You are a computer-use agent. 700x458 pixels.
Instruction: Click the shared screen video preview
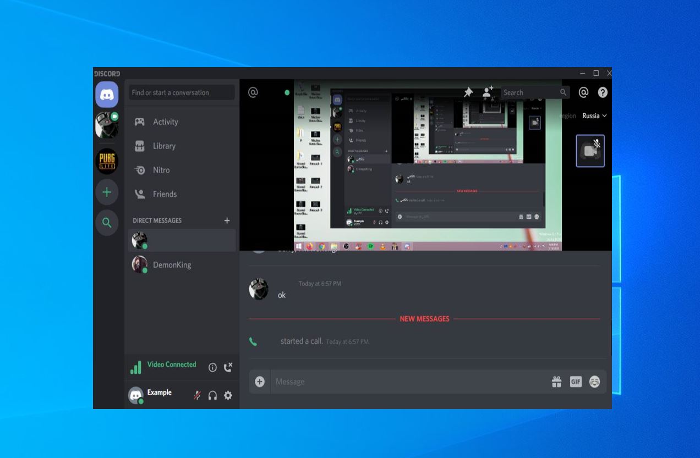[x=428, y=165]
